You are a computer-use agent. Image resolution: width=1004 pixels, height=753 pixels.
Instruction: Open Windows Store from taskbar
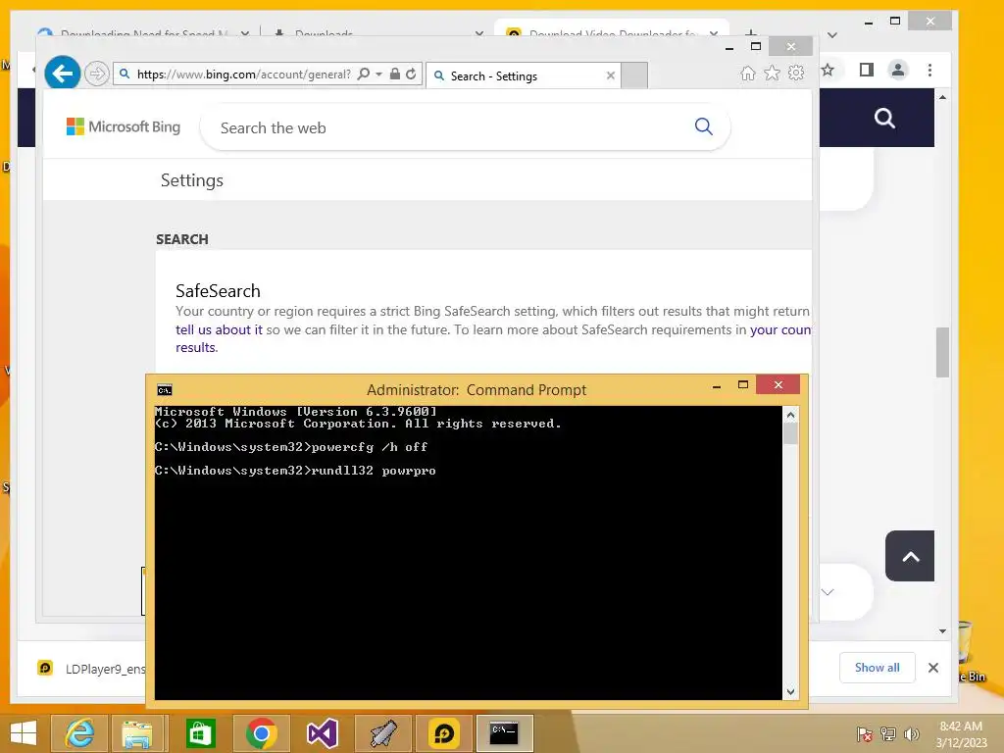[200, 733]
